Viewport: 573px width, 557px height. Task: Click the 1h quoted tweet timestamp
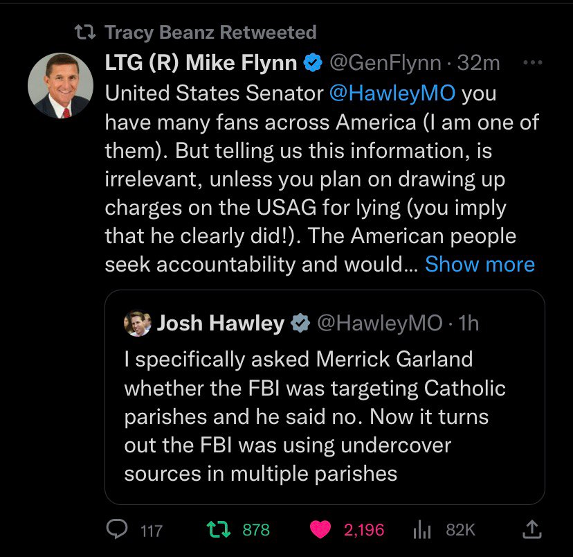[469, 323]
